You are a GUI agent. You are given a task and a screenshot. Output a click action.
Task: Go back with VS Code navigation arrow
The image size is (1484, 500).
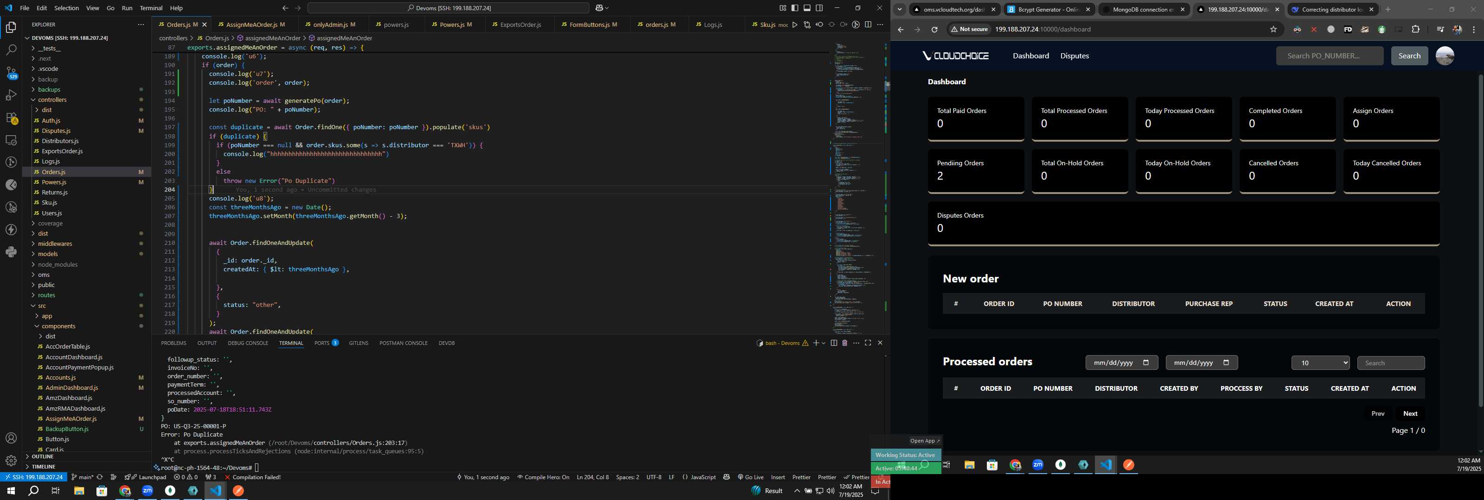point(285,8)
